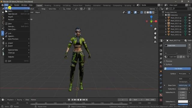Click the Use Nodes button
This screenshot has height=108, width=192.
[177, 69]
